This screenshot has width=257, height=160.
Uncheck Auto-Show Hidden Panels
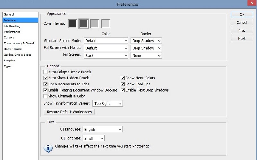46,78
